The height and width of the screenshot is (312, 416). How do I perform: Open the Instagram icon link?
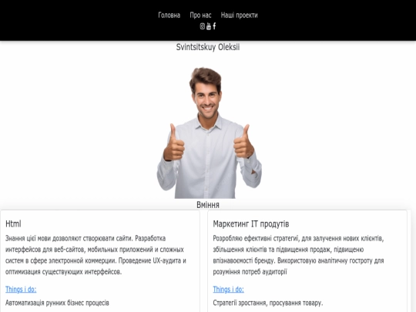click(202, 26)
